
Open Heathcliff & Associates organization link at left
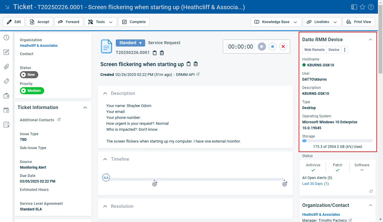pyautogui.click(x=39, y=46)
